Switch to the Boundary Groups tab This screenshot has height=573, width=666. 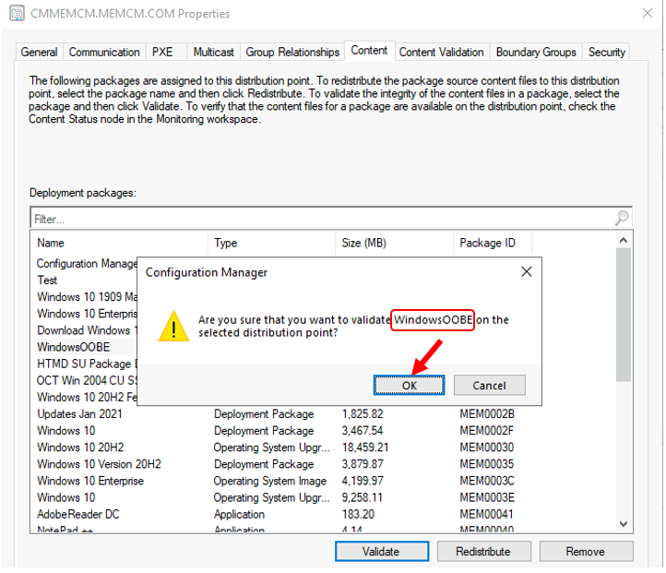click(x=536, y=52)
